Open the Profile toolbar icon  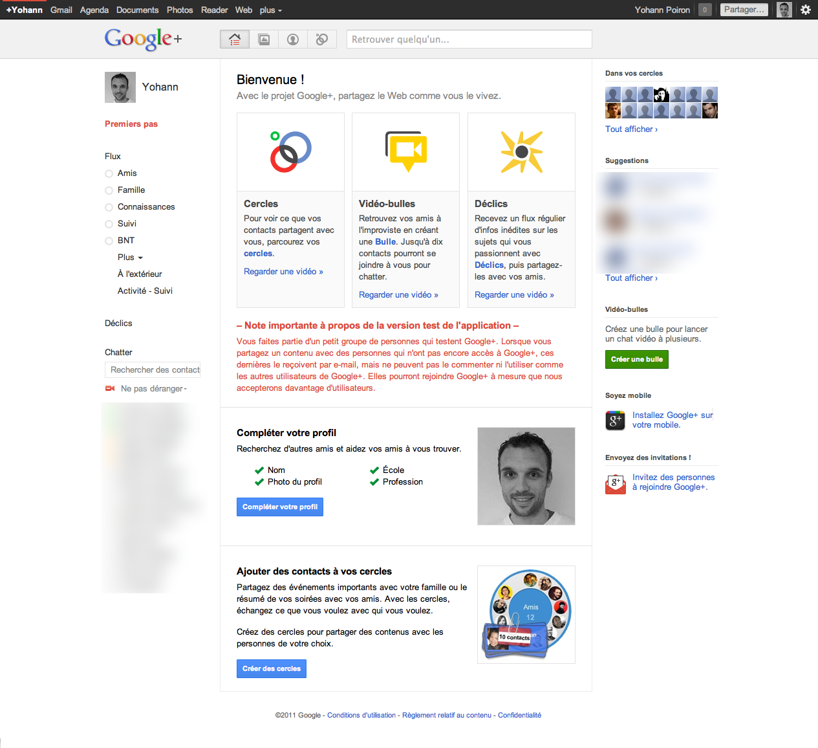pyautogui.click(x=293, y=39)
